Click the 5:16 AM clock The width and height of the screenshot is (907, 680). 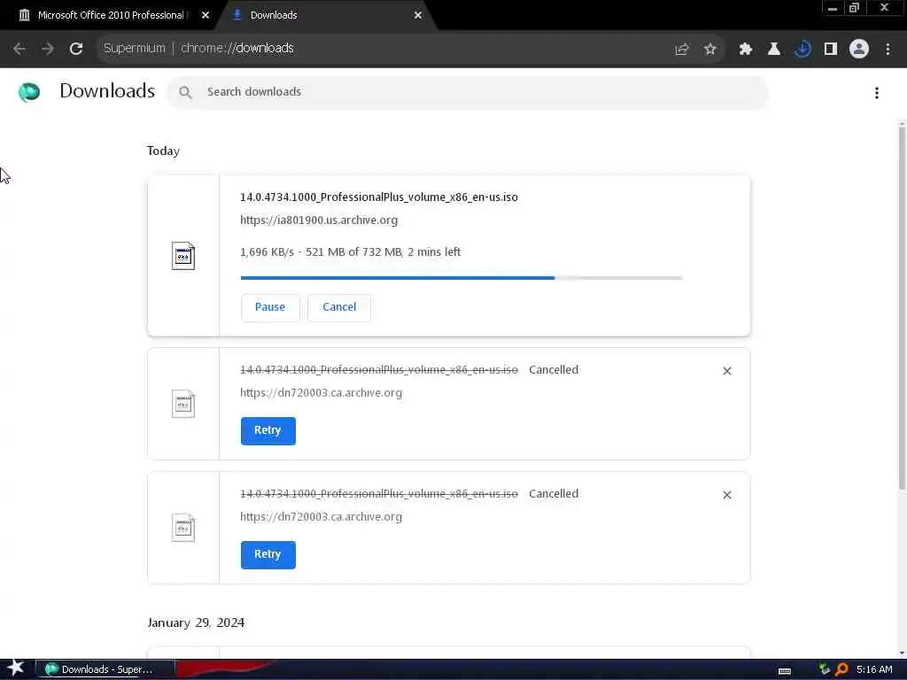874,669
